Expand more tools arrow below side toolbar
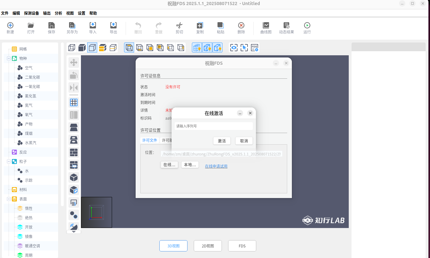 (x=74, y=231)
